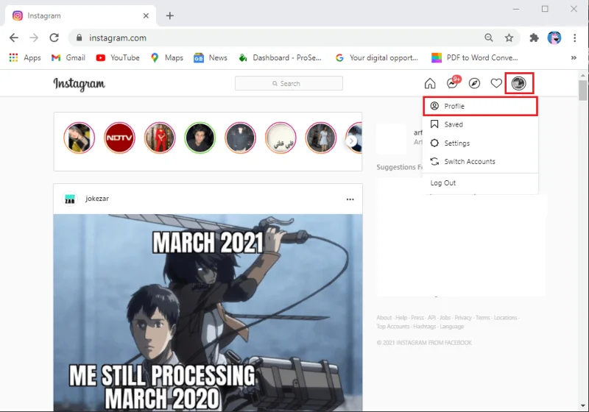Open the story showing red outfit
Viewport: 589px width, 412px height.
(x=160, y=138)
